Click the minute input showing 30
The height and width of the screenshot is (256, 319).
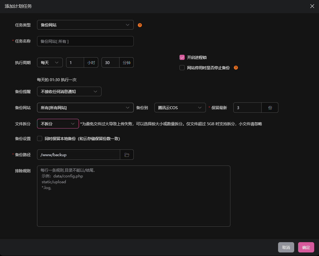point(110,62)
